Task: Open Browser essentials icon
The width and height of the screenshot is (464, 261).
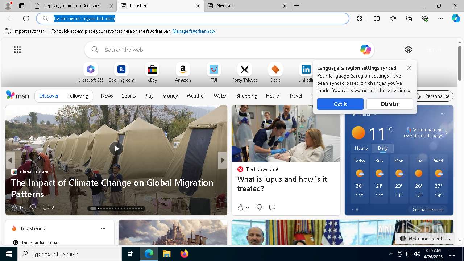Action: point(425,18)
